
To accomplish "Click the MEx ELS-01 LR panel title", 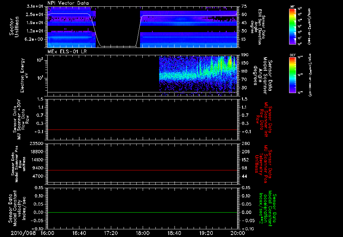I will (x=68, y=52).
